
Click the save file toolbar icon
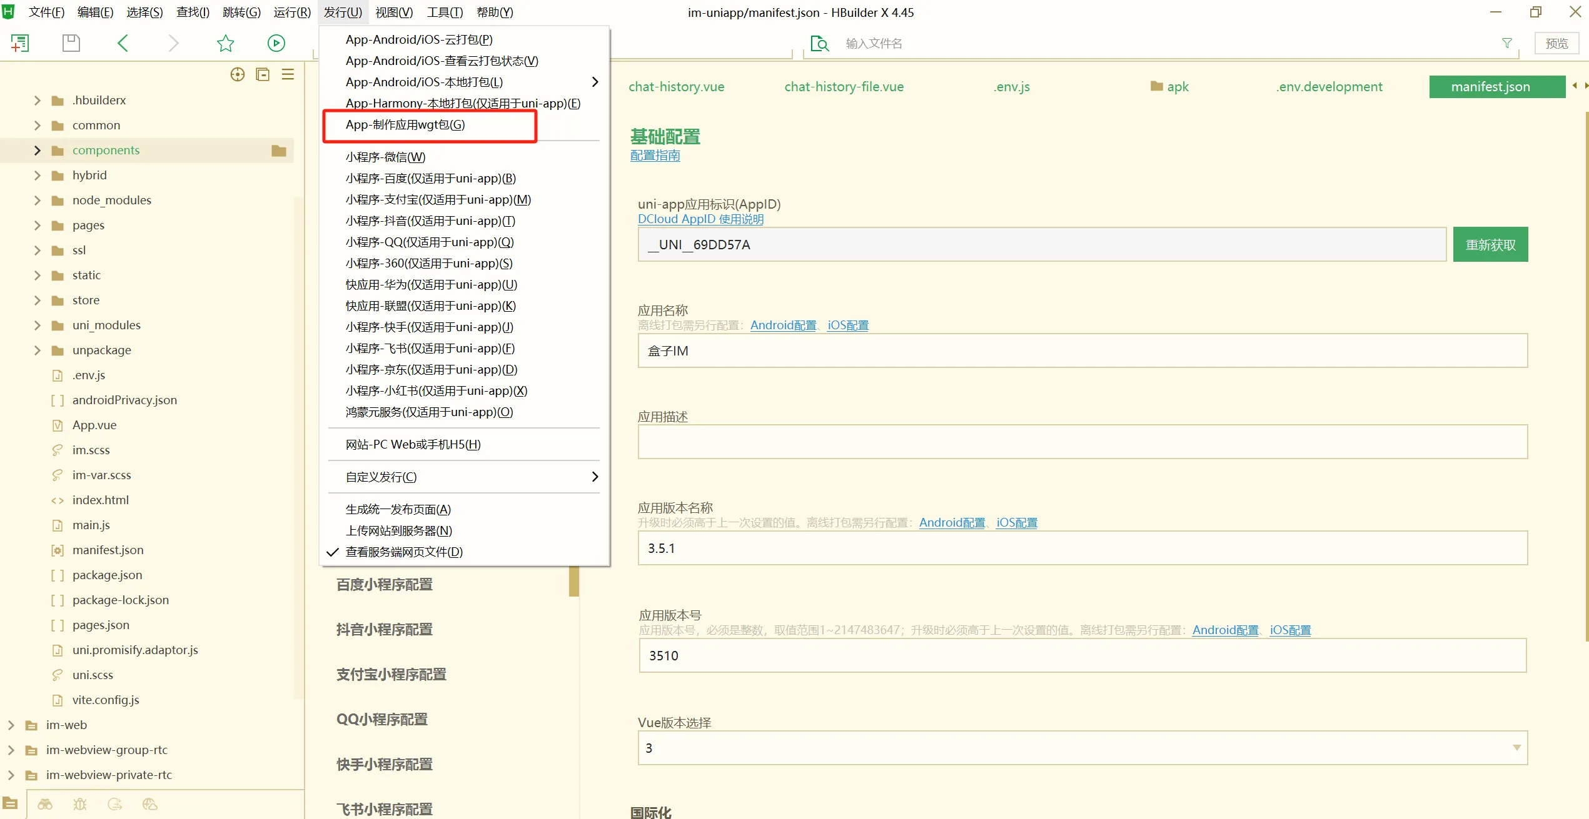(71, 43)
